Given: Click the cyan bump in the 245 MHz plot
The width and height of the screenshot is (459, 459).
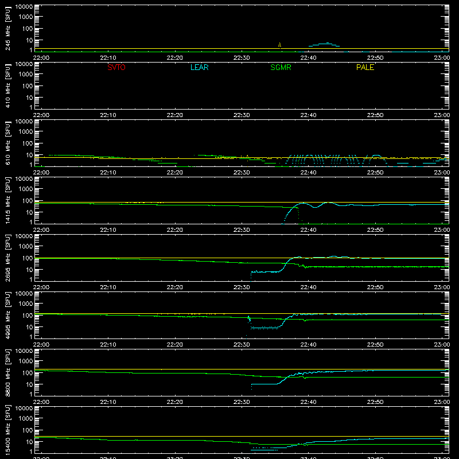Looking at the screenshot, I should point(324,45).
